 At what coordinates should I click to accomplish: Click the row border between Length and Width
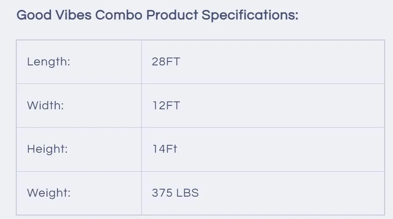coord(200,83)
